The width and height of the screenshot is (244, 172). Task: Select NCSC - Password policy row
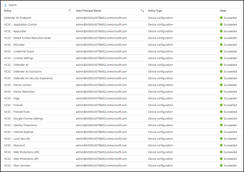point(123,145)
